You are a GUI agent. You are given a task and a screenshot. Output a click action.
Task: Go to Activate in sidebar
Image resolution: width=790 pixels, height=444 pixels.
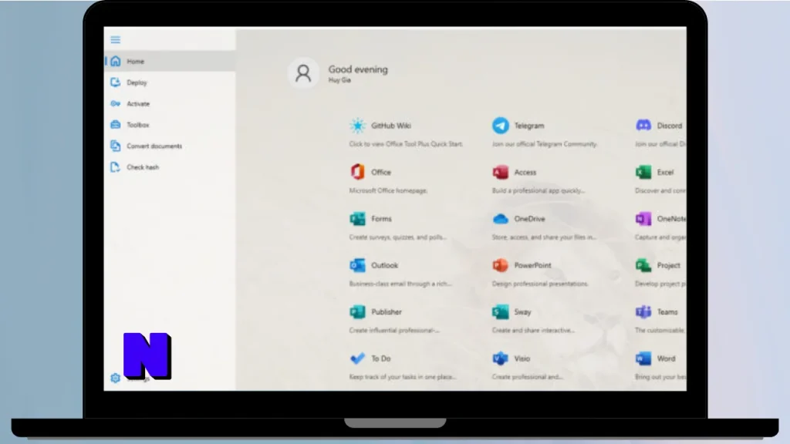[170, 103]
